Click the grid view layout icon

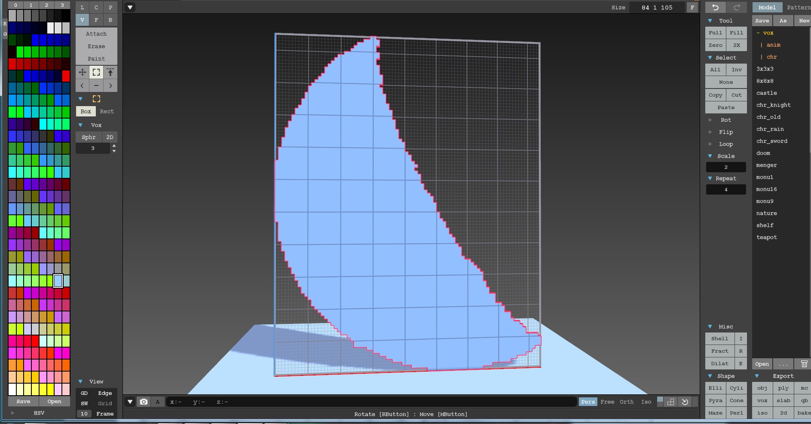pos(670,402)
